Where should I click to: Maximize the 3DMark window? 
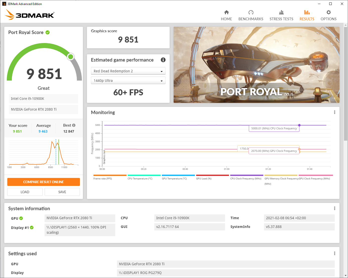[330, 4]
